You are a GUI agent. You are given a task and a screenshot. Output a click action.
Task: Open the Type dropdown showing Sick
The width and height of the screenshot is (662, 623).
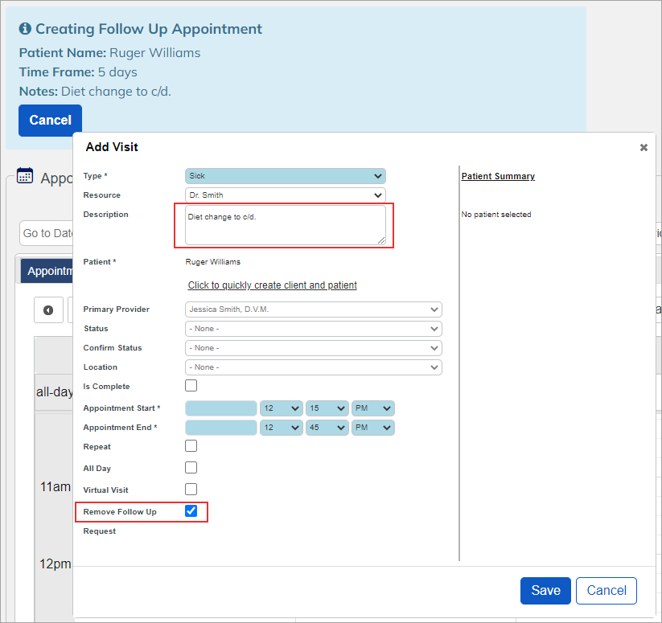click(286, 176)
